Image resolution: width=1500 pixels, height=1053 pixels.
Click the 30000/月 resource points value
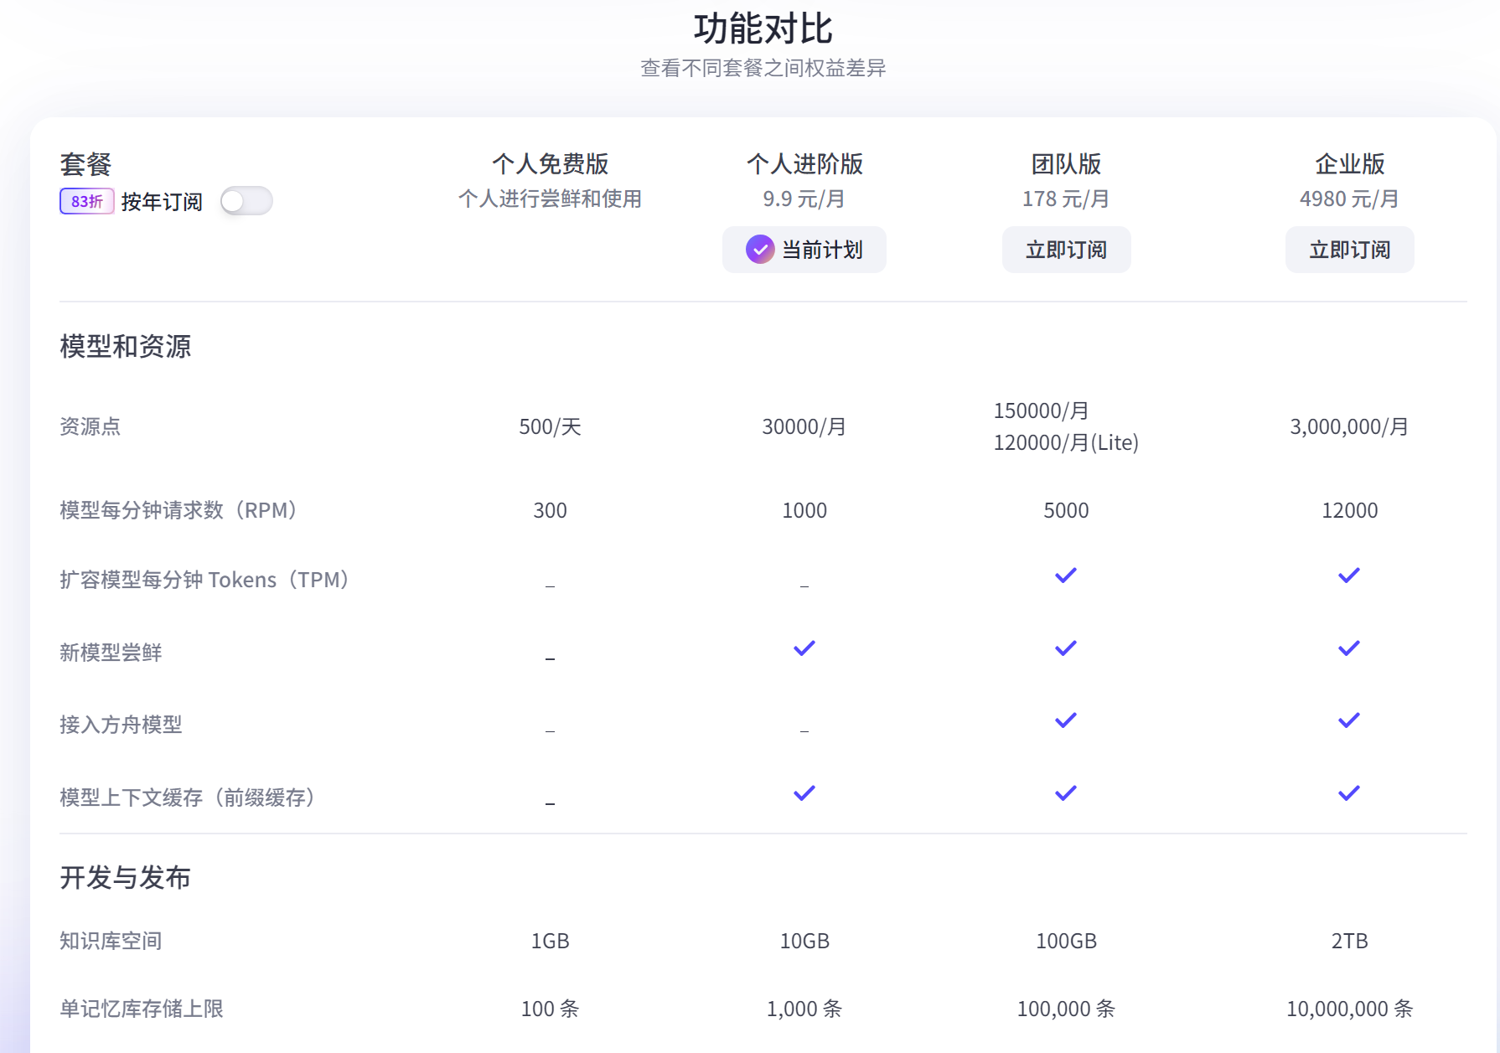click(x=804, y=426)
